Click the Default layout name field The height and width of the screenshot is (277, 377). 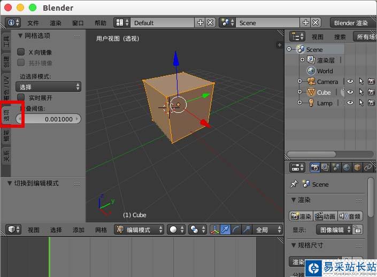click(163, 23)
